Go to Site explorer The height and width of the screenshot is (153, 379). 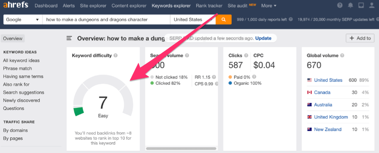93,5
